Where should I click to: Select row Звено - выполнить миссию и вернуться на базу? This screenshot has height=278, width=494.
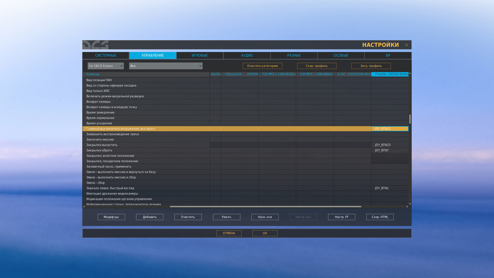point(246,172)
